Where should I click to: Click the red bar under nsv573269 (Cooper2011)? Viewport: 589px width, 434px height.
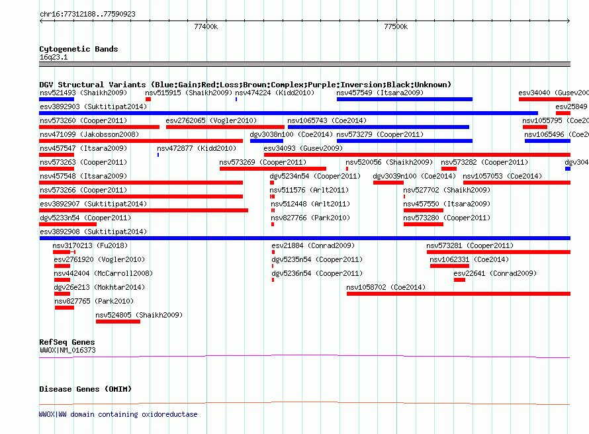[x=273, y=169]
